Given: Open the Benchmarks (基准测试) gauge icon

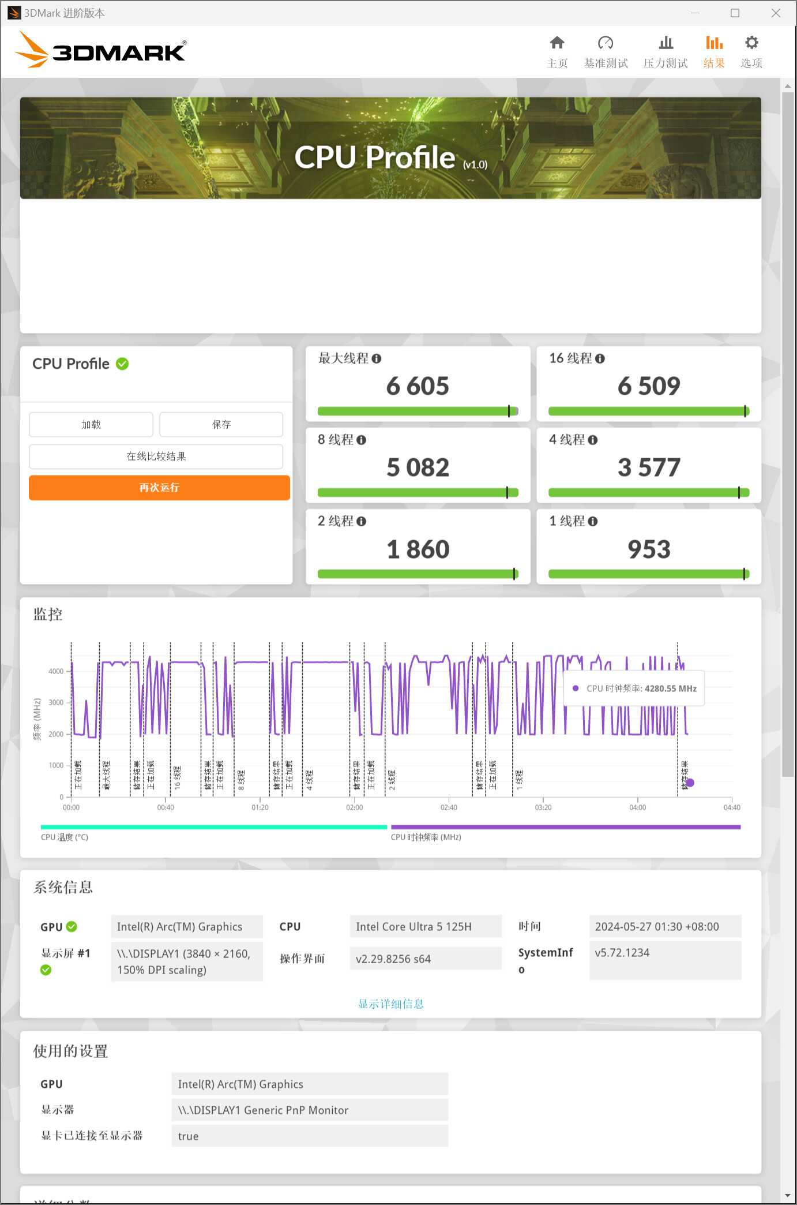Looking at the screenshot, I should click(x=605, y=43).
